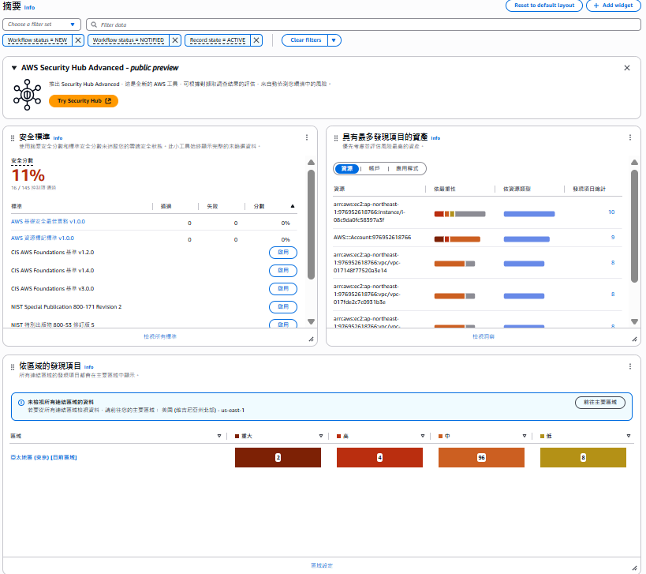The image size is (646, 574).
Task: Open the Clear filters dropdown arrow
Action: [334, 40]
